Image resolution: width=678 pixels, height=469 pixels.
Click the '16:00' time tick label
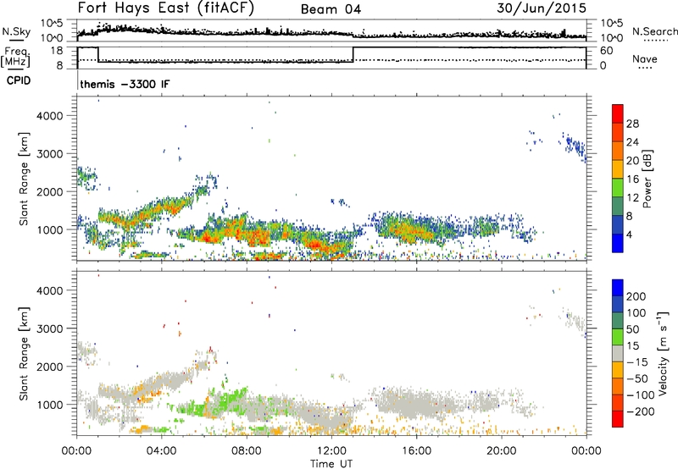tap(416, 451)
